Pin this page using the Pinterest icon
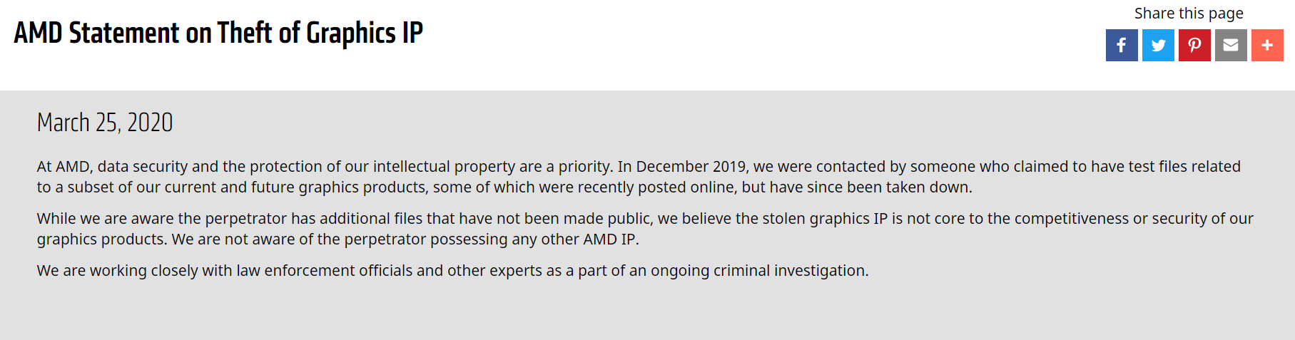 (x=1194, y=45)
